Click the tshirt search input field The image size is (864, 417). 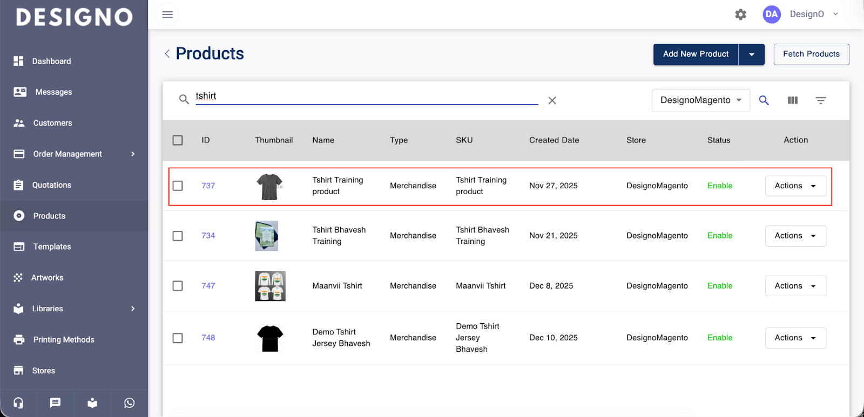tap(366, 96)
